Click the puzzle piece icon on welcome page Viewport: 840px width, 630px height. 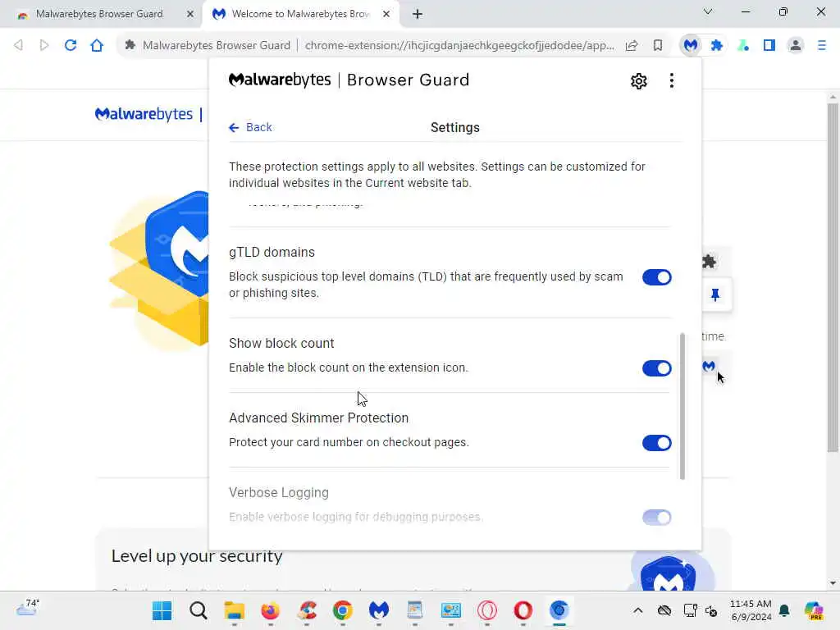(709, 262)
